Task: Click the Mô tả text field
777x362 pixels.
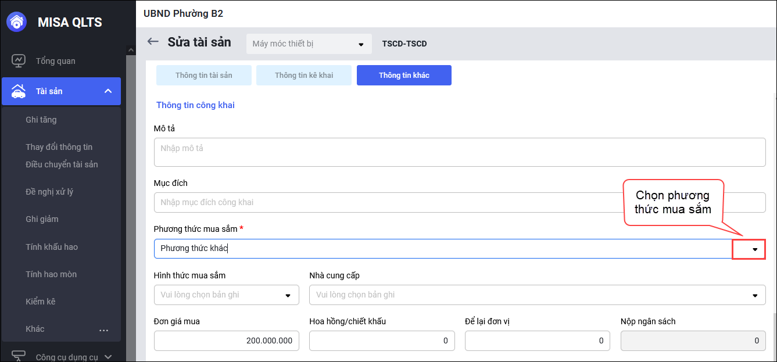Action: [459, 152]
